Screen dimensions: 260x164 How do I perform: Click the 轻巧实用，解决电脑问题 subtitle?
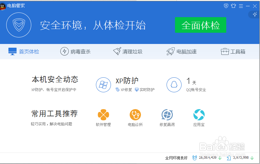coord(51,124)
